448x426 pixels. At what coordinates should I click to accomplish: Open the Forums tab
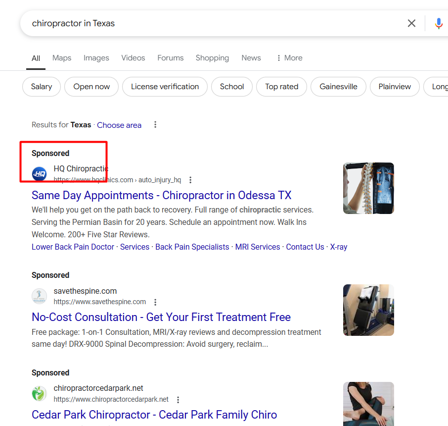click(171, 58)
